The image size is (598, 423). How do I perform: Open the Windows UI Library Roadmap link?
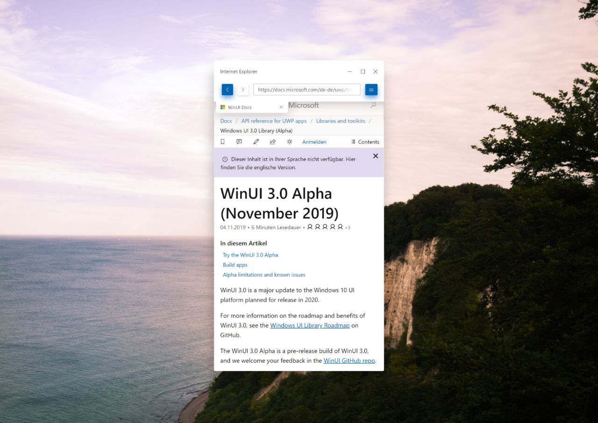point(310,325)
